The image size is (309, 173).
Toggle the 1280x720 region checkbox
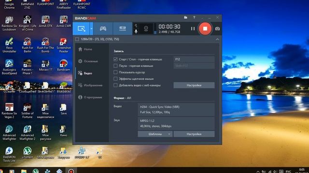[77, 39]
